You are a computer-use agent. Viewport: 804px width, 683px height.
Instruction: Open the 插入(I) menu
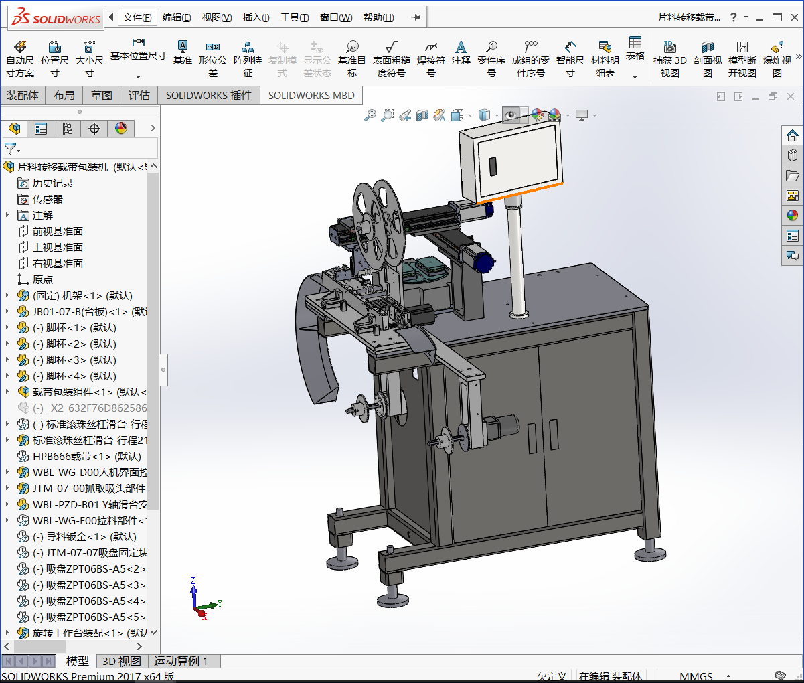pyautogui.click(x=256, y=17)
